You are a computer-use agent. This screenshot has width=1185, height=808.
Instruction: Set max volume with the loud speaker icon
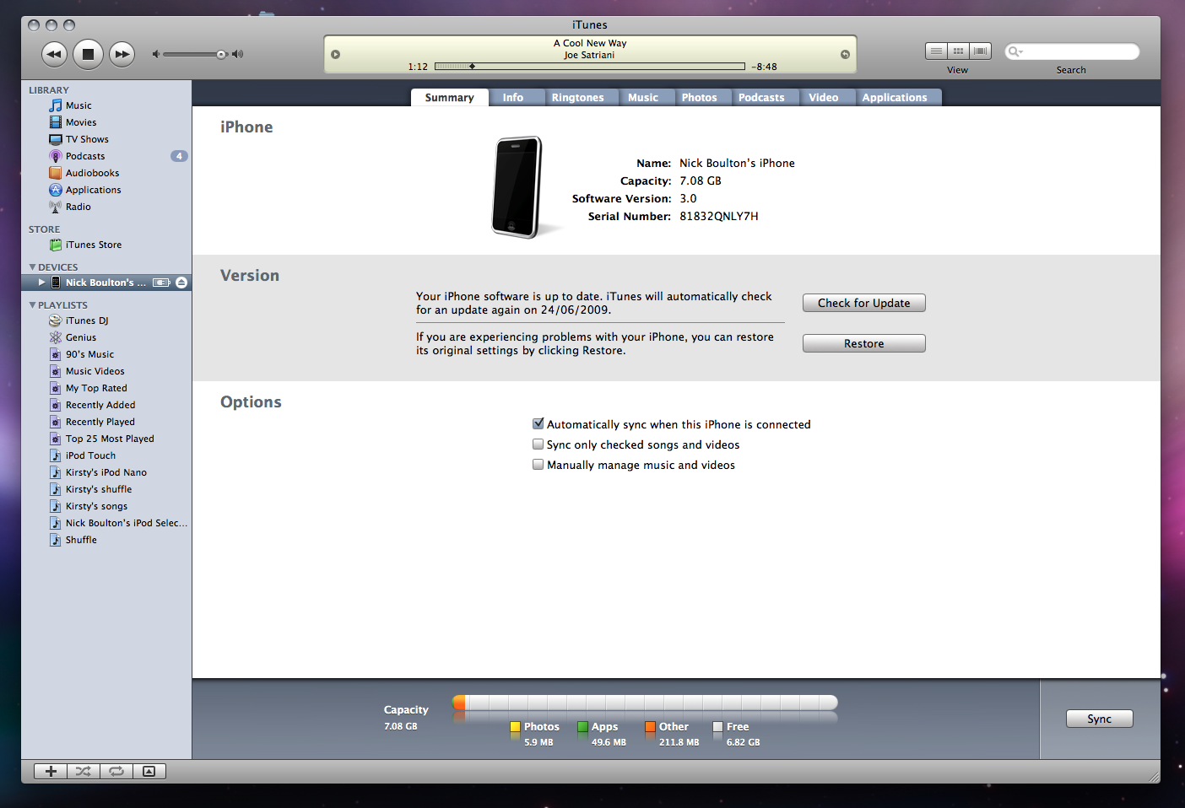pyautogui.click(x=238, y=54)
